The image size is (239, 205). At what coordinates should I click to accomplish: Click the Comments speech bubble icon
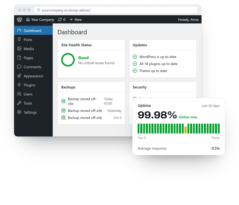tap(19, 67)
